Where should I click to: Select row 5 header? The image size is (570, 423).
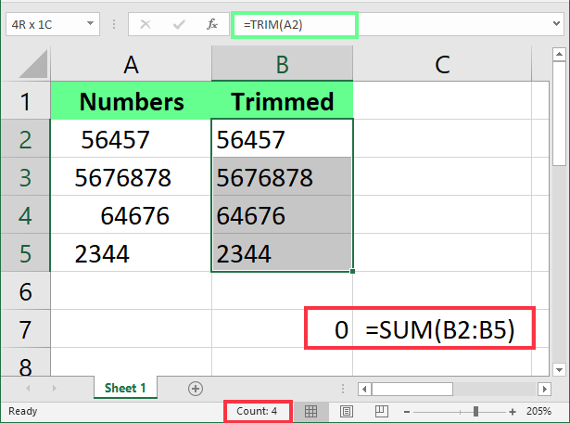click(x=25, y=253)
